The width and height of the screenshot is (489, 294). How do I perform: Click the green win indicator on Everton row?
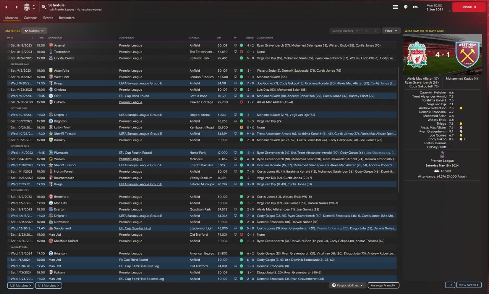[x=241, y=209]
